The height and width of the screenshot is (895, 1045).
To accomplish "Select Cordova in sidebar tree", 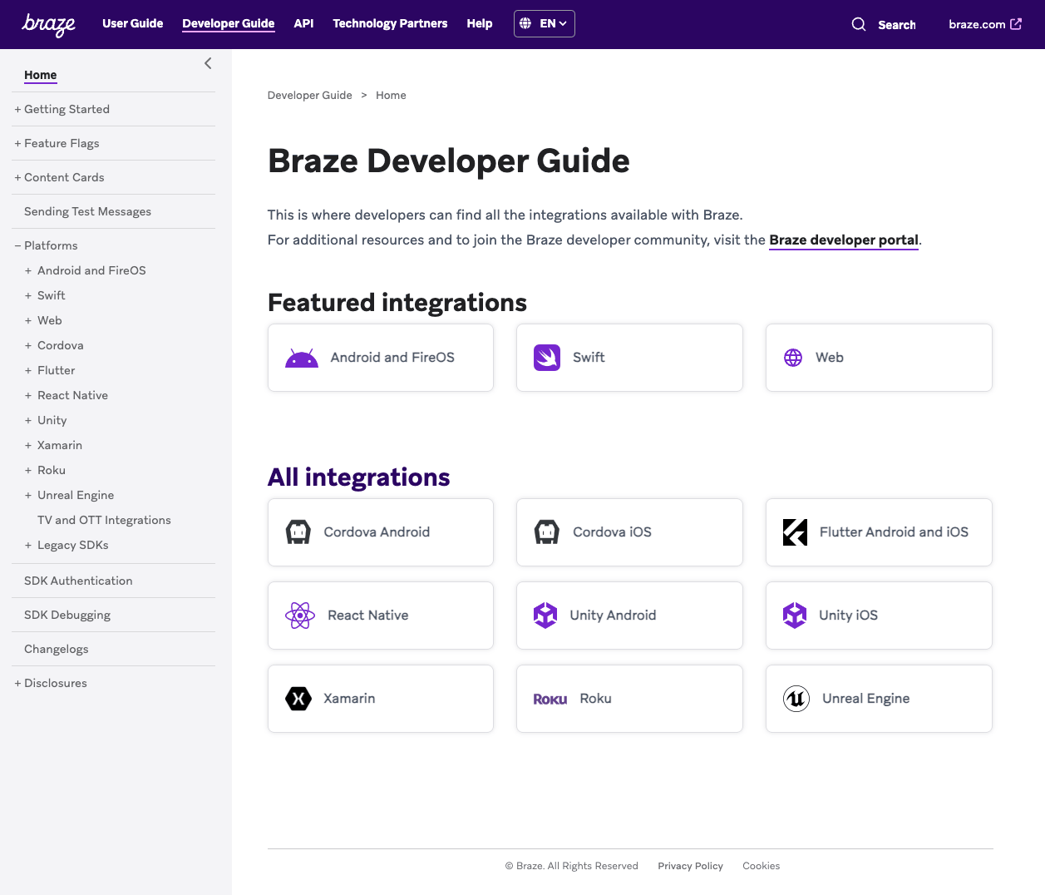I will [61, 345].
